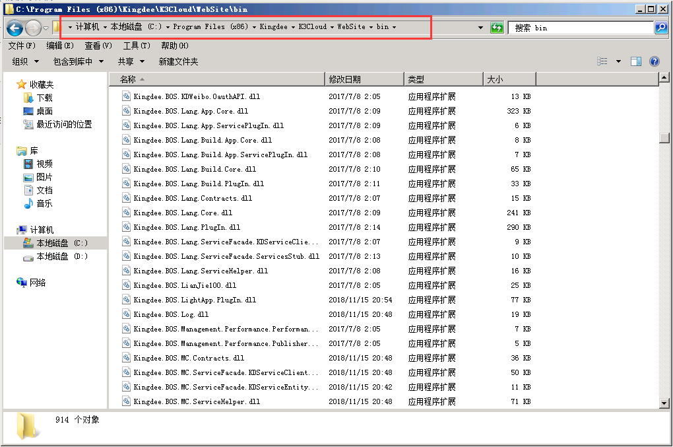Focus the 搜索 bin search field
Viewport: 673px width, 447px height.
581,28
